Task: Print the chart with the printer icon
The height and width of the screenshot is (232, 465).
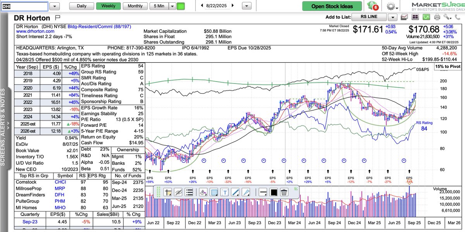Action: (x=437, y=17)
